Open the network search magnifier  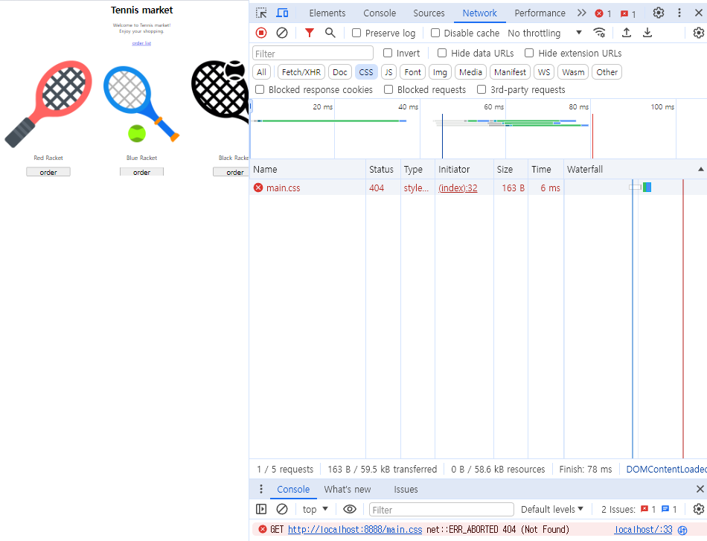click(x=330, y=33)
